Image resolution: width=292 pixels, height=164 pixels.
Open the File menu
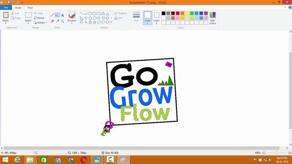[6, 8]
